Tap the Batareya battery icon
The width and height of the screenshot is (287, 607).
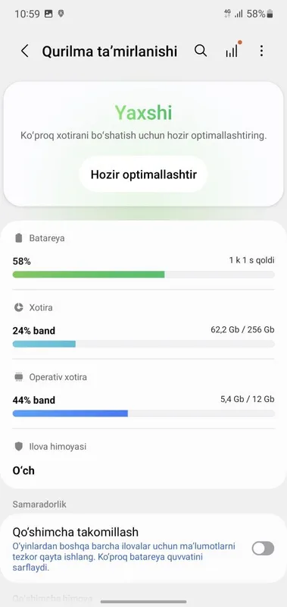[18, 238]
